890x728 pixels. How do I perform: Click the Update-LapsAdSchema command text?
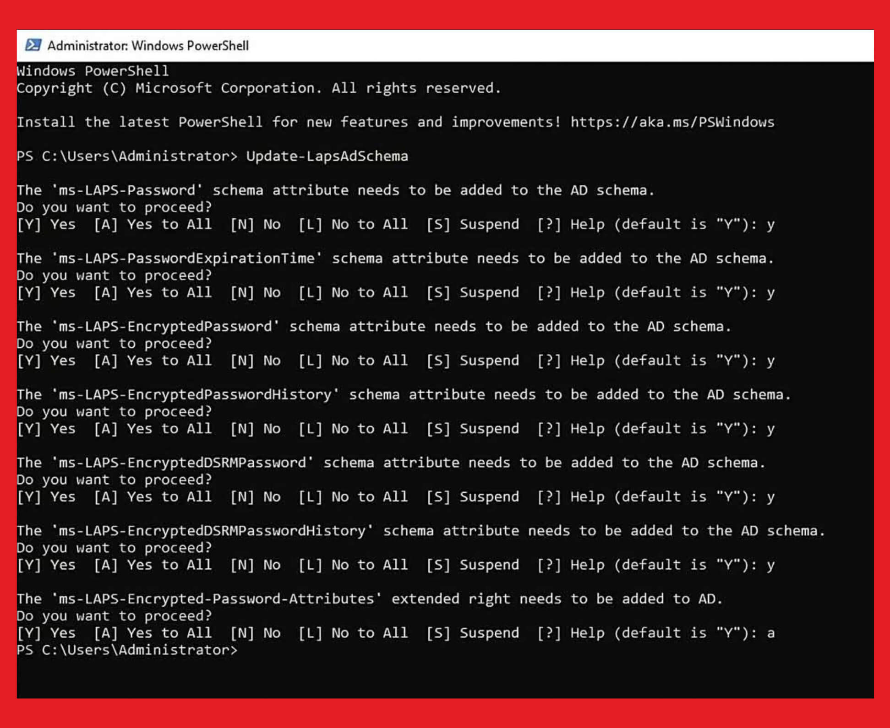point(327,156)
